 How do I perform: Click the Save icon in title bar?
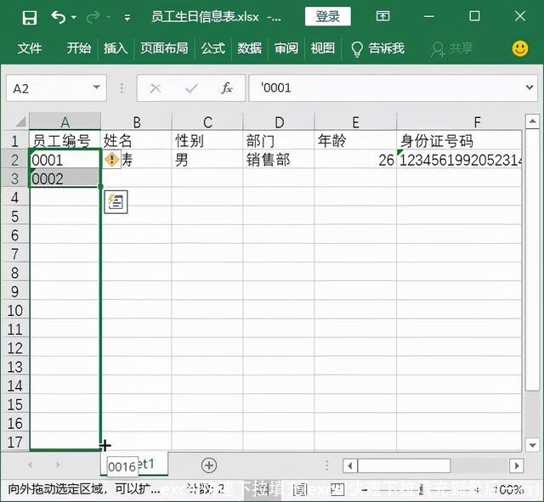pyautogui.click(x=30, y=17)
